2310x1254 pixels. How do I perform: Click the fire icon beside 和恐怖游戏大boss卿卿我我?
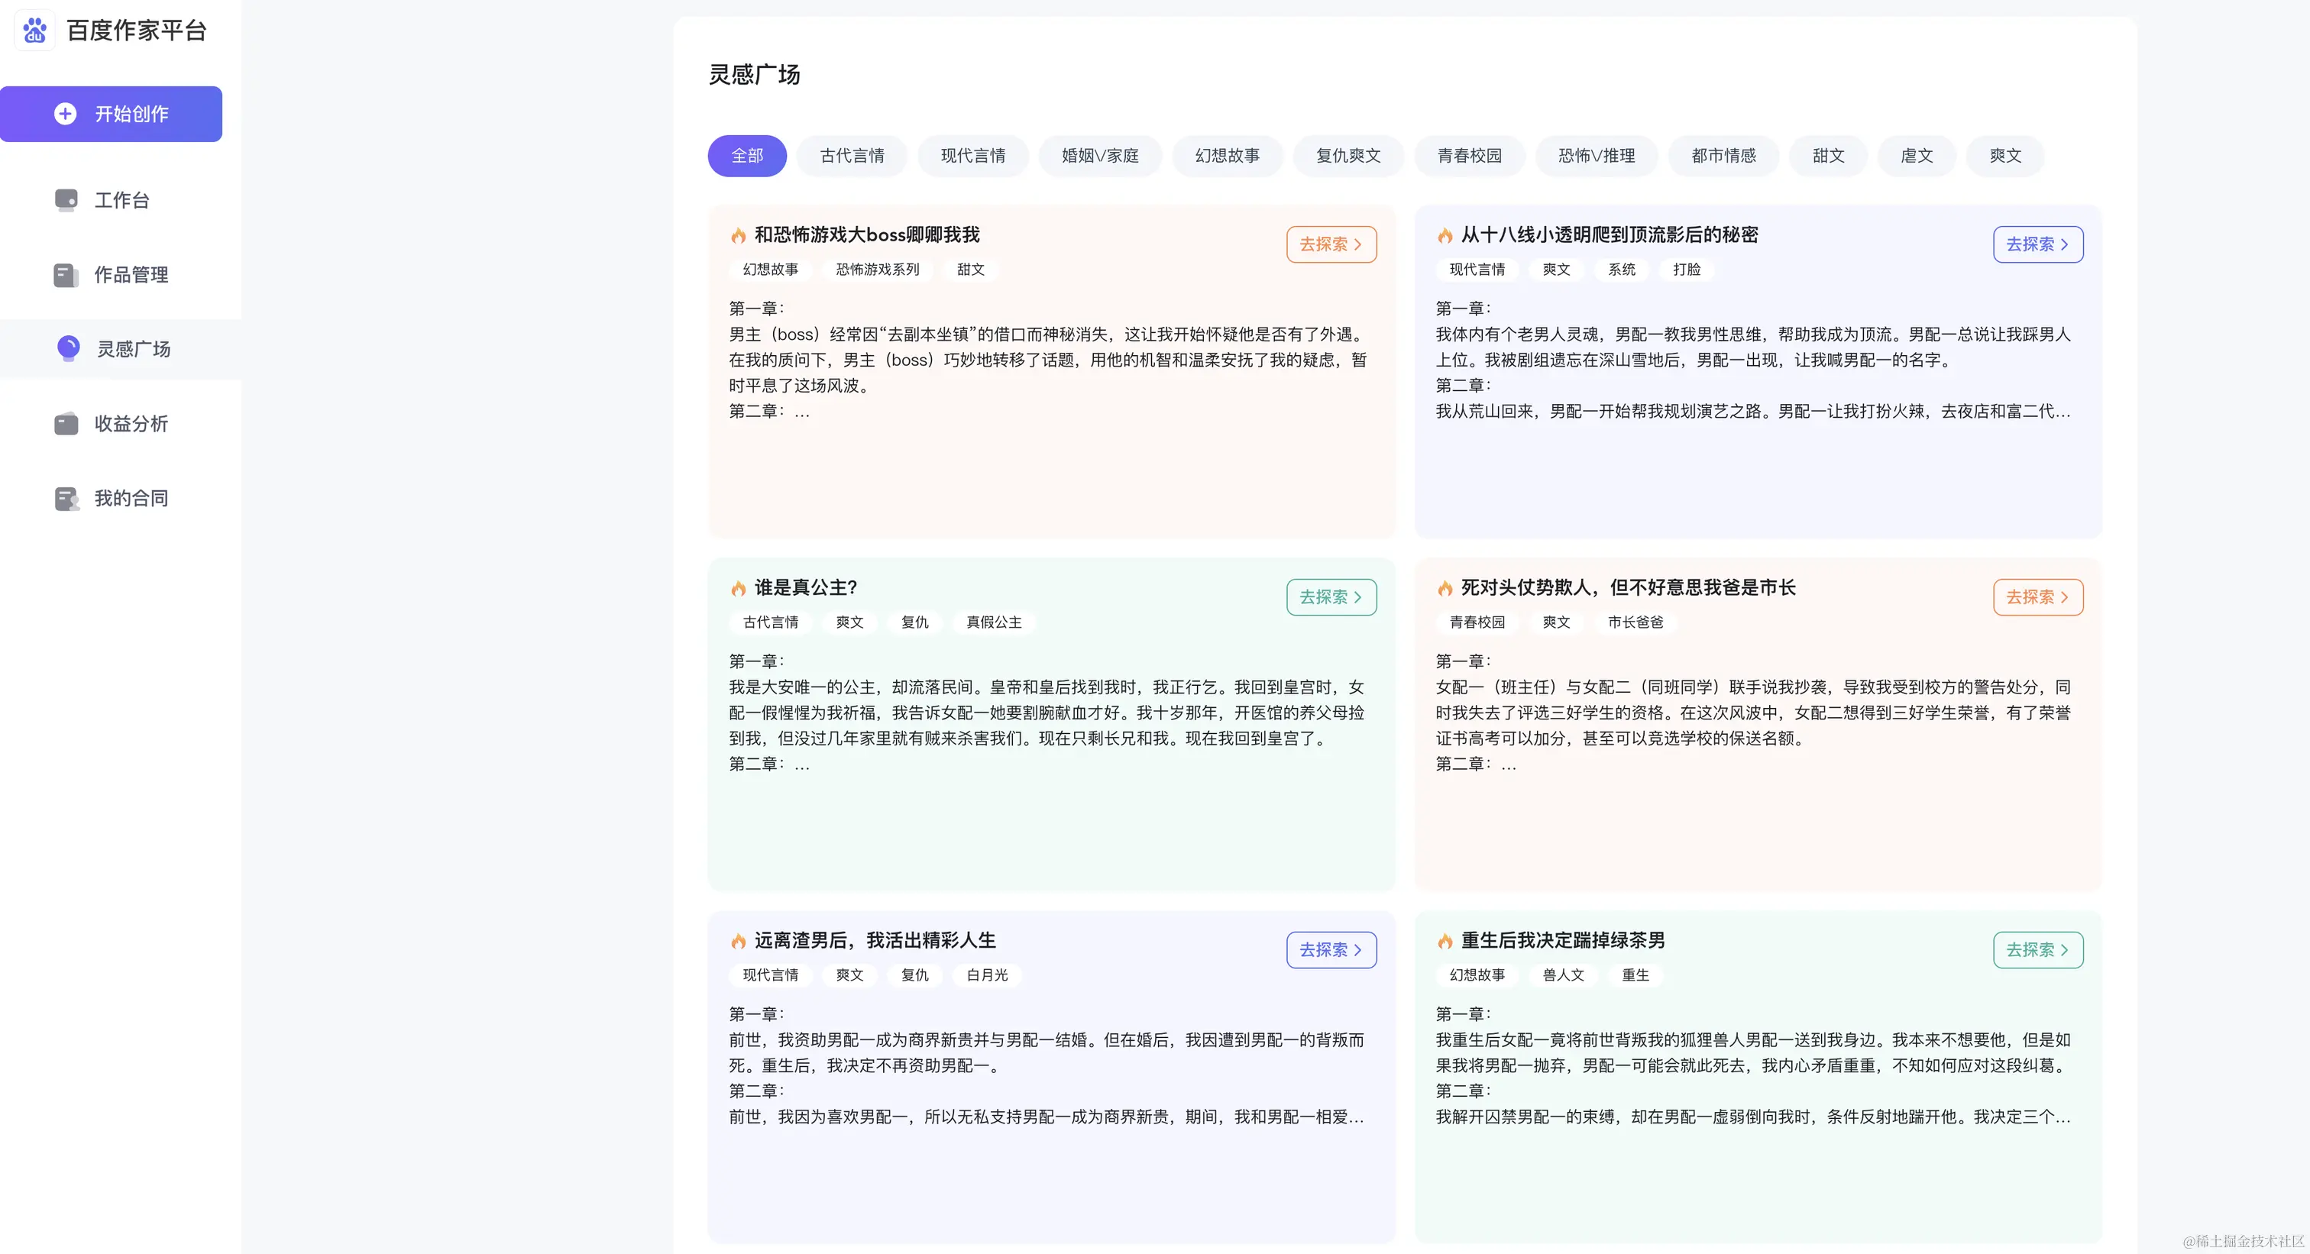(x=738, y=235)
